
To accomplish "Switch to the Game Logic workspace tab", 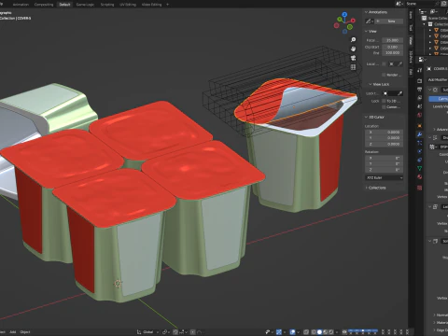I will 85,5.
